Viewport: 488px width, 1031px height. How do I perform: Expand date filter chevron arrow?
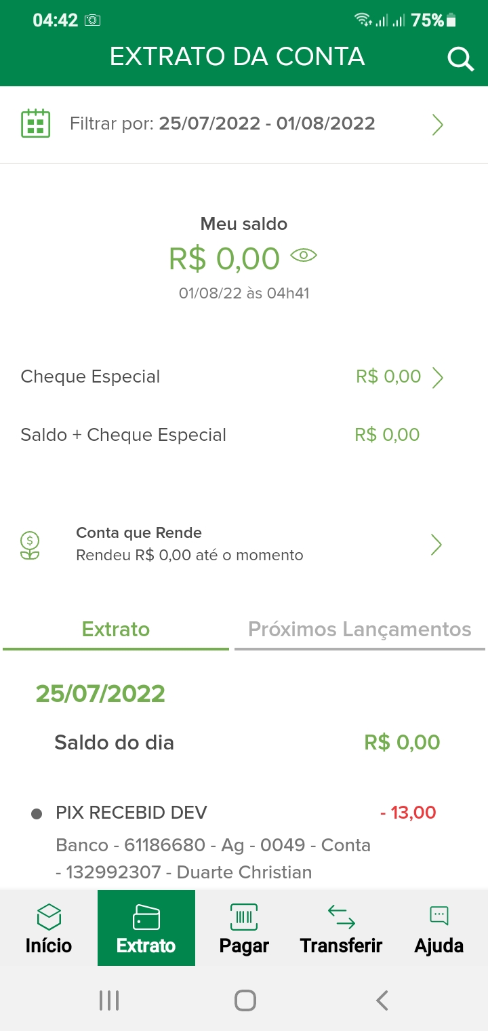click(438, 124)
